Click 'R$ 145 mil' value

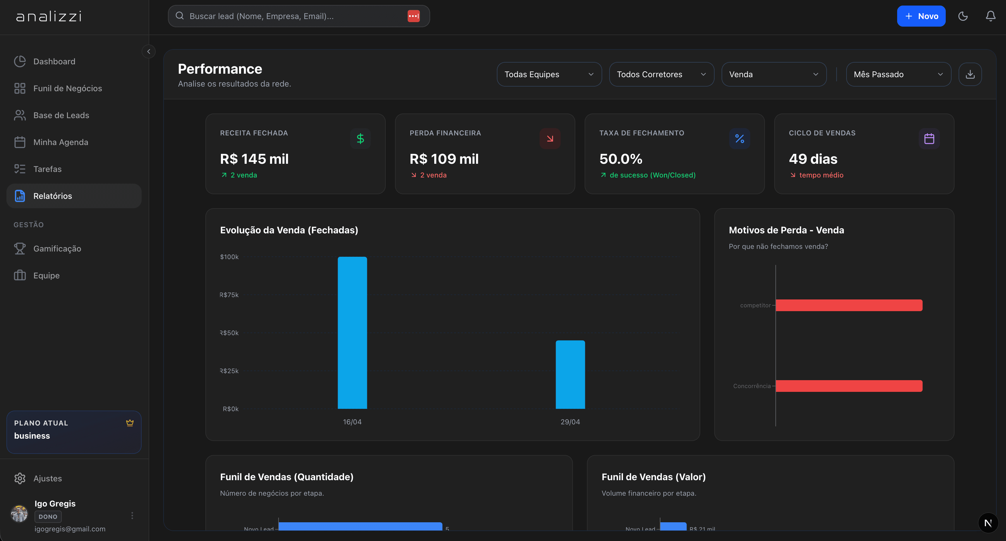[254, 159]
